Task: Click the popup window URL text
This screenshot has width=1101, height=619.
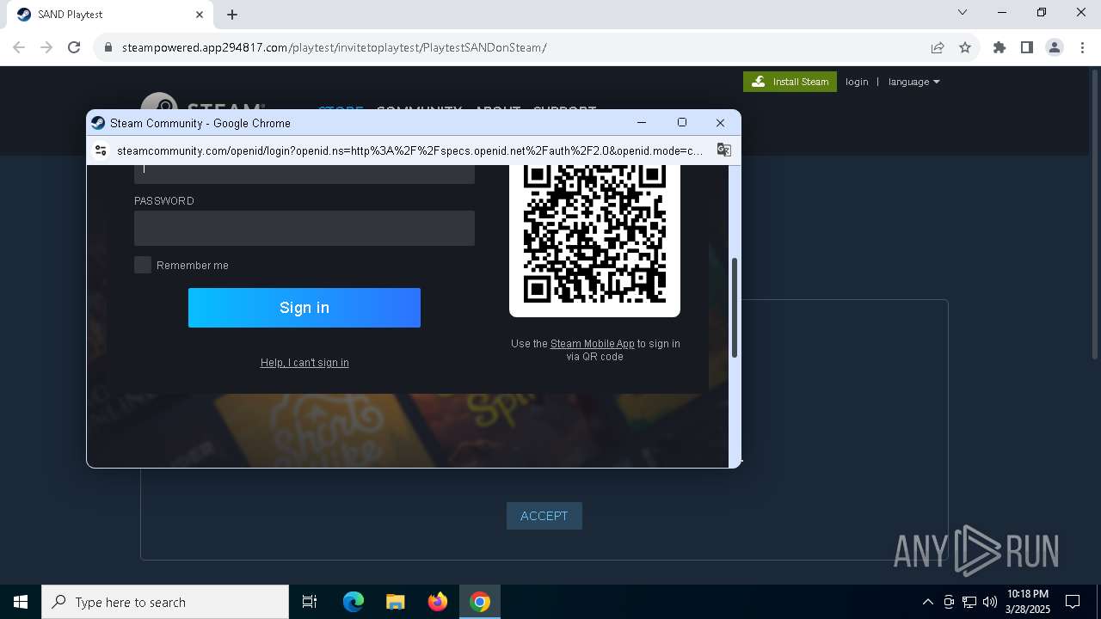Action: (x=409, y=150)
